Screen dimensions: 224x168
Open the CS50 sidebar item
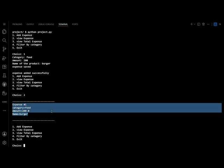[x=4, y=102]
